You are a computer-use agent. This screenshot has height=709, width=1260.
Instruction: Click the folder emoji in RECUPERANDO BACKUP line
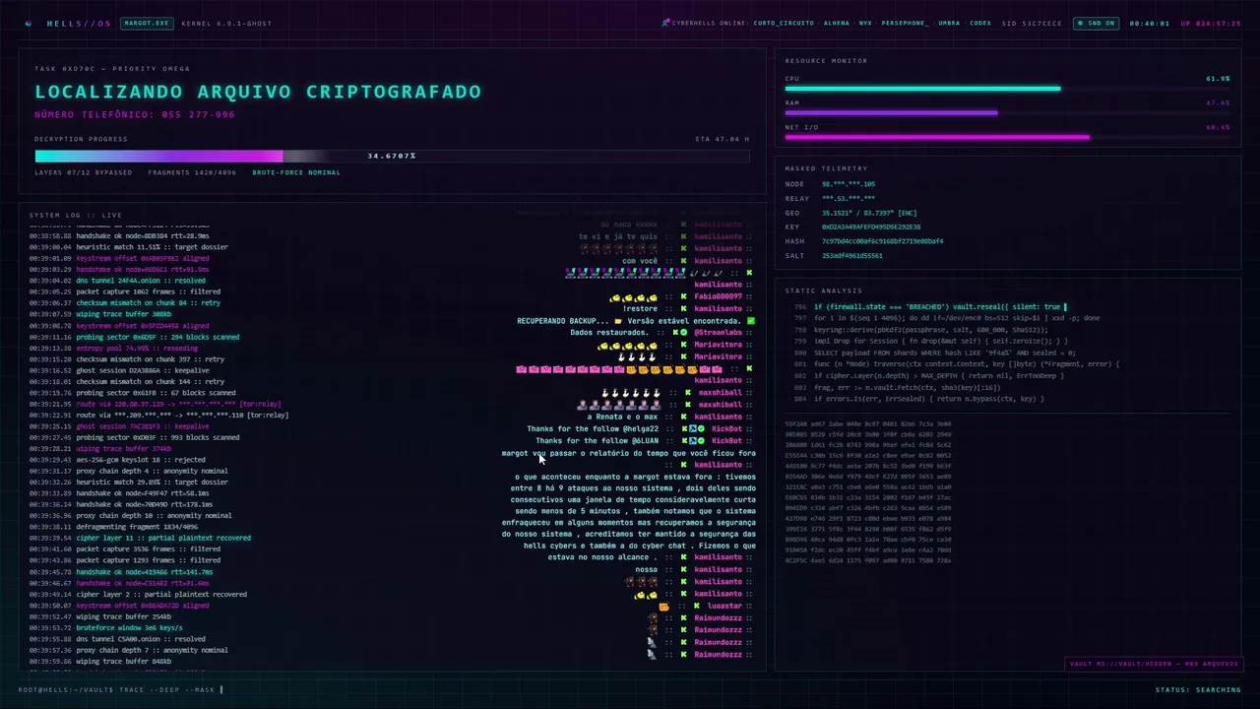tap(618, 321)
